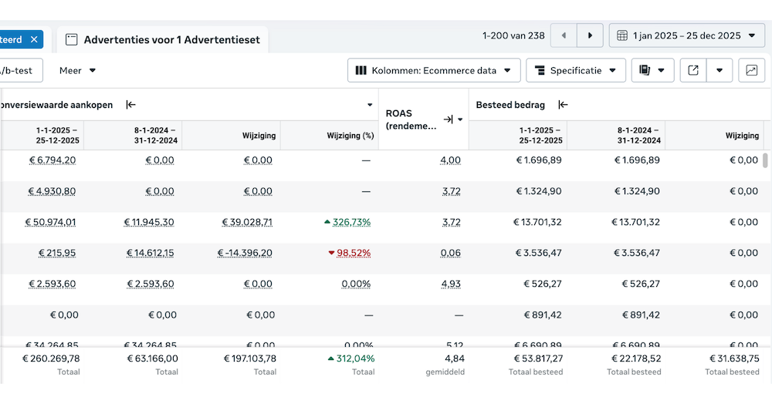The image size is (772, 404).
Task: Open Kolommen: Ecommerce data dropdown
Action: (x=433, y=70)
